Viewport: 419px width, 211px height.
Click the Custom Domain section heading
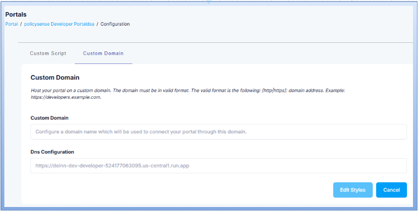point(55,78)
